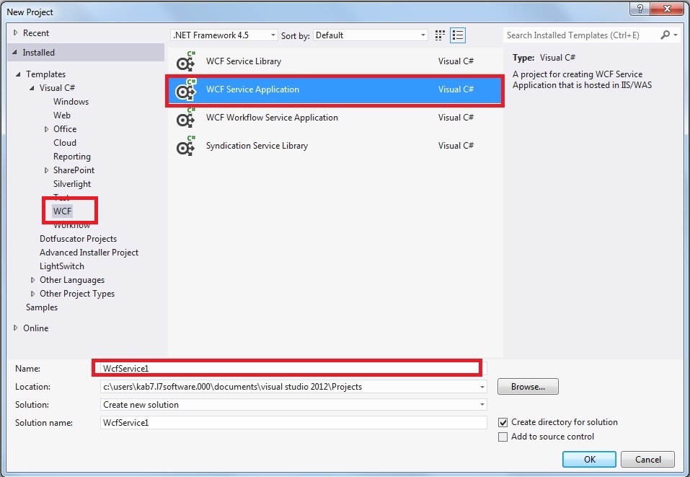Switch to small icons view
This screenshot has height=477, width=690.
(440, 35)
